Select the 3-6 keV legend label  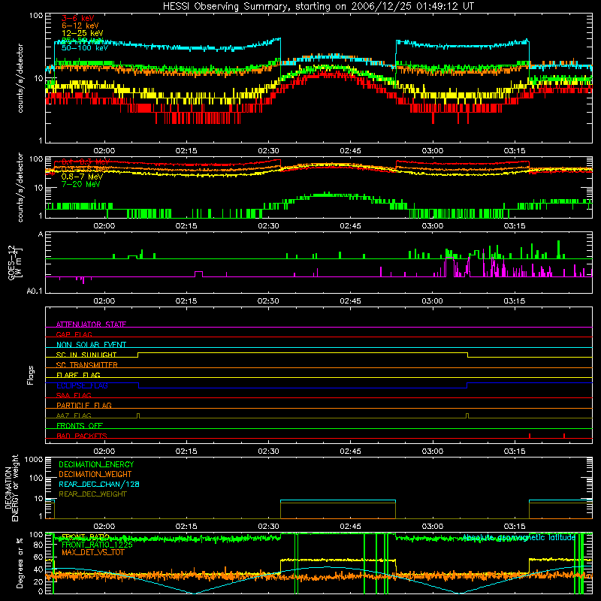click(x=78, y=18)
